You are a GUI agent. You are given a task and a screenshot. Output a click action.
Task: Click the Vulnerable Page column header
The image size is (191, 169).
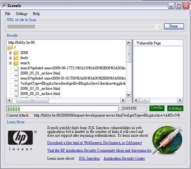[x=158, y=43]
